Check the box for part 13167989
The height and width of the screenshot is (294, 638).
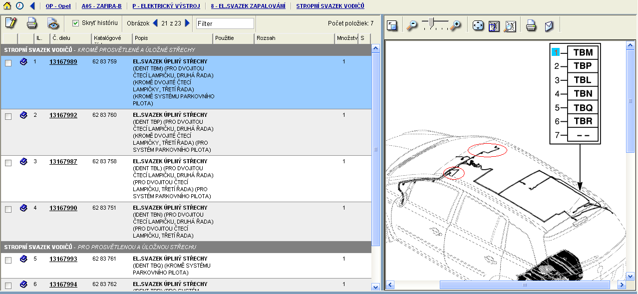8,63
